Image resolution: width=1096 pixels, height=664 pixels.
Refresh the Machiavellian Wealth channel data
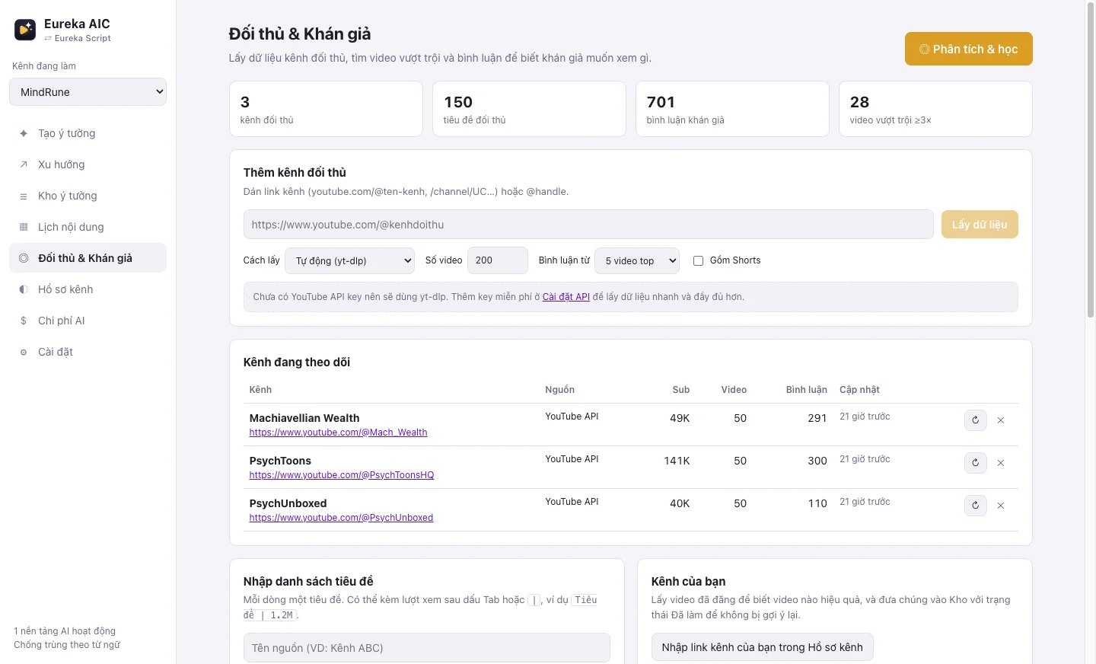click(x=975, y=420)
